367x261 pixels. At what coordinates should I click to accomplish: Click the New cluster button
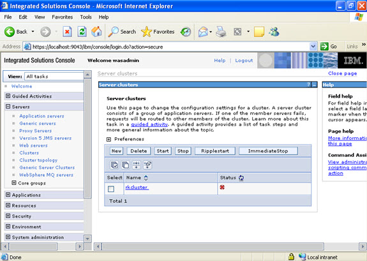[116, 151]
